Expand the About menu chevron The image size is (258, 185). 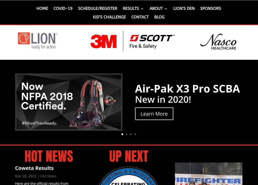click(166, 9)
